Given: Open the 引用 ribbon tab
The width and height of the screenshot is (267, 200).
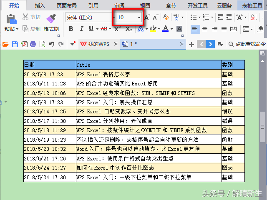Looking at the screenshot, I should pos(93,5).
